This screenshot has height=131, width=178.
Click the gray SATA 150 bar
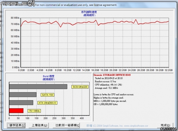pos(23,95)
